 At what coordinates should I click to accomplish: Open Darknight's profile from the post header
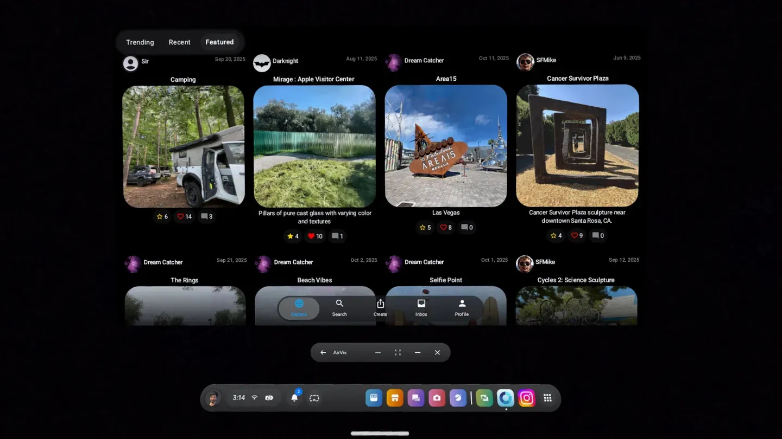tap(262, 63)
